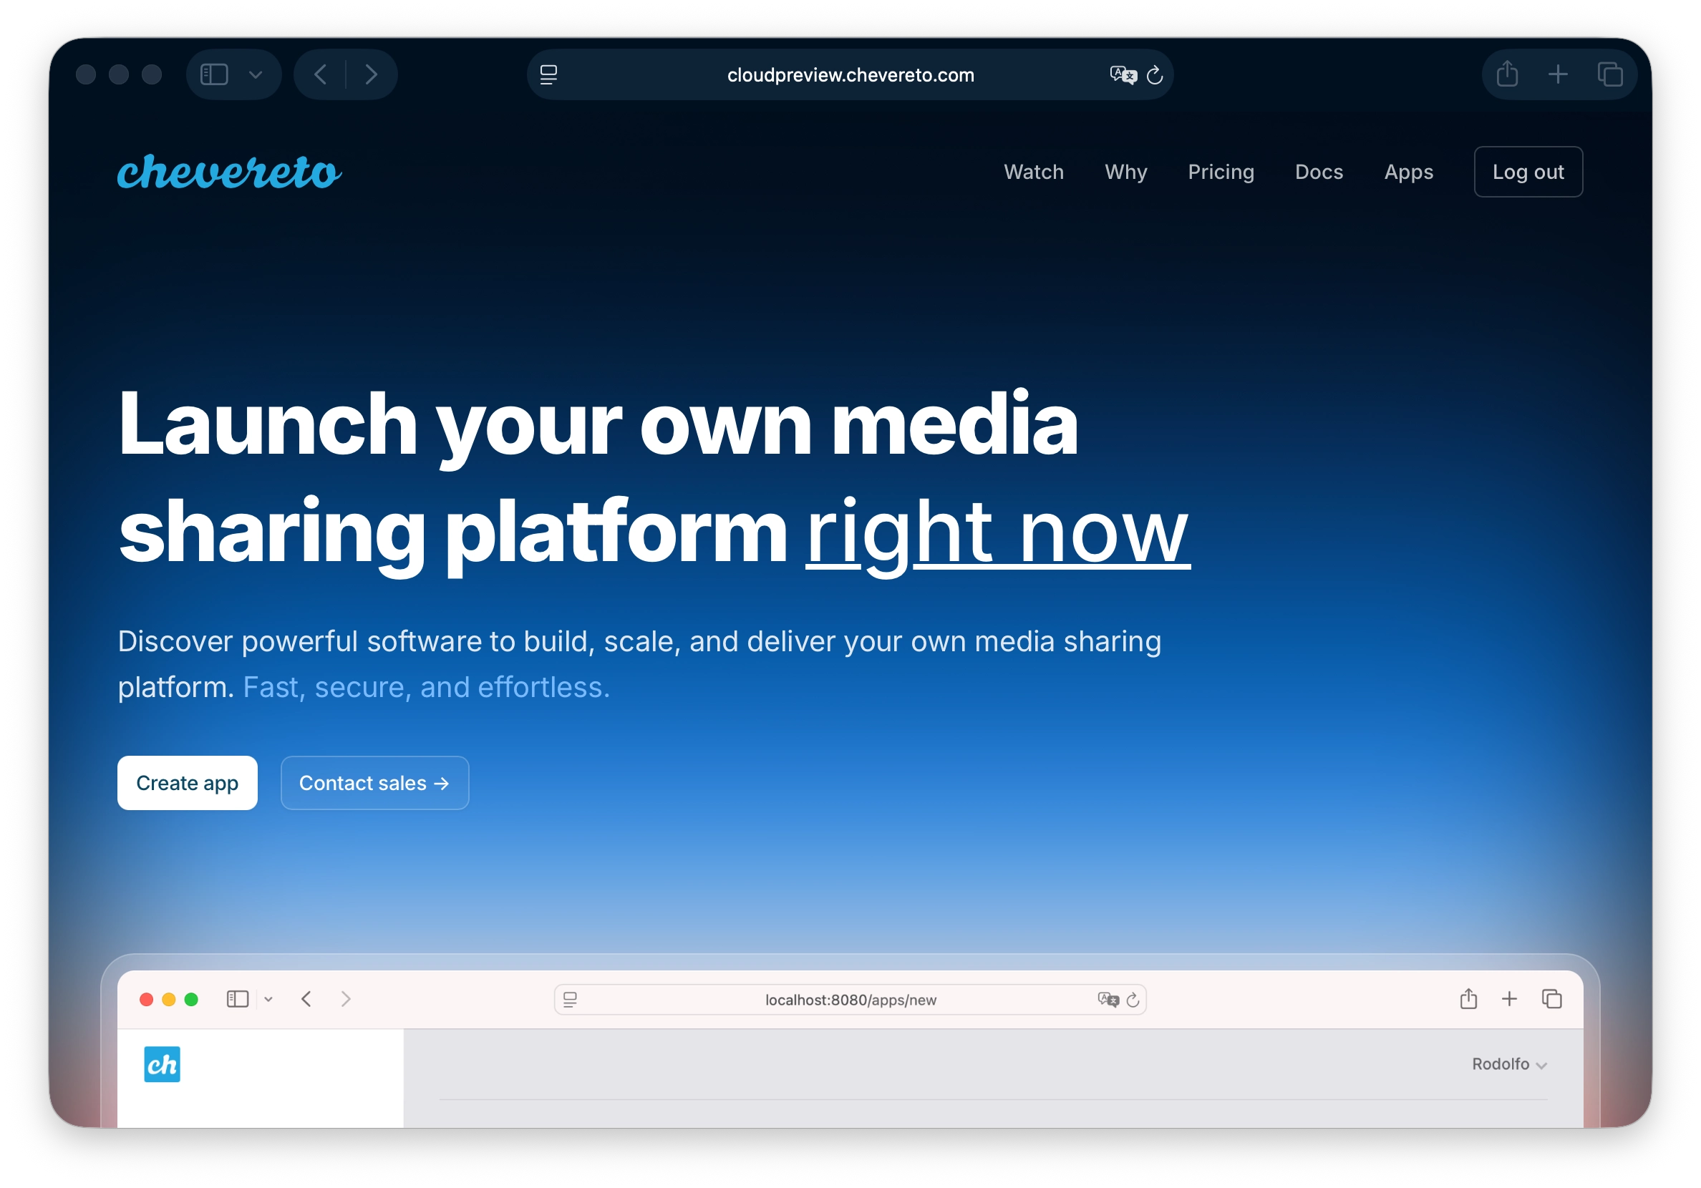
Task: Click the page menu icon in the preview address bar
Action: [x=570, y=1000]
